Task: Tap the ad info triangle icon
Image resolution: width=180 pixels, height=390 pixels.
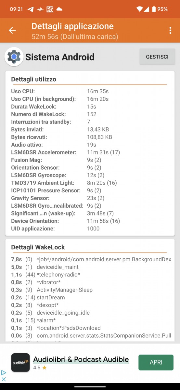Action: click(4, 373)
